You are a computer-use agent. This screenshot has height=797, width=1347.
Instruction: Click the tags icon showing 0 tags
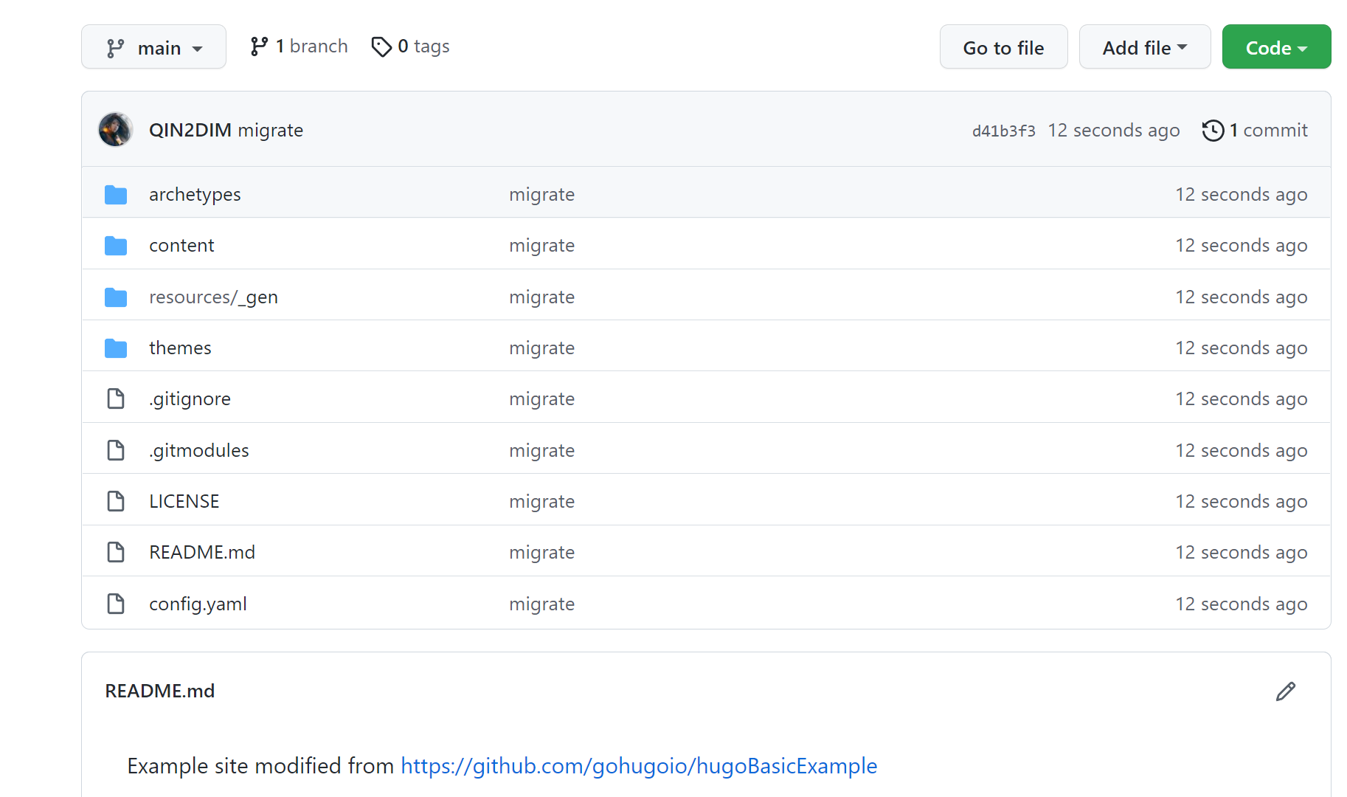point(381,46)
